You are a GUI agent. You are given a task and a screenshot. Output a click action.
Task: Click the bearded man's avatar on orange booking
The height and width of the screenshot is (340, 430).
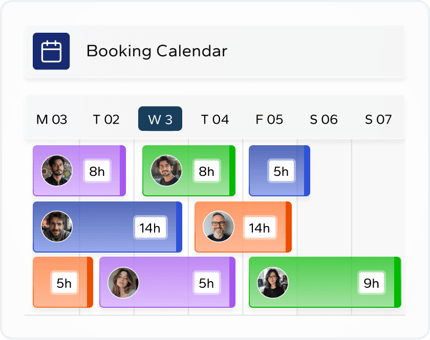pos(219,226)
